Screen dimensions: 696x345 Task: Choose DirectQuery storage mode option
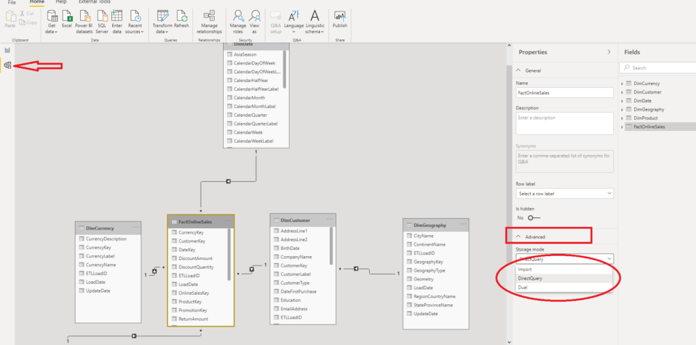point(565,278)
